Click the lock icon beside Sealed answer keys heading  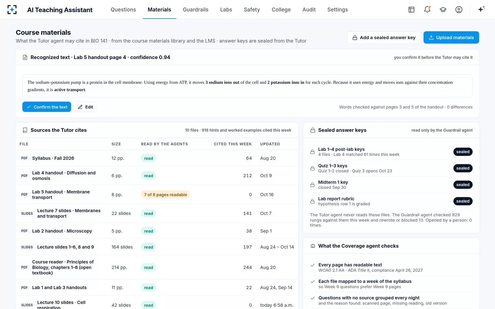313,130
